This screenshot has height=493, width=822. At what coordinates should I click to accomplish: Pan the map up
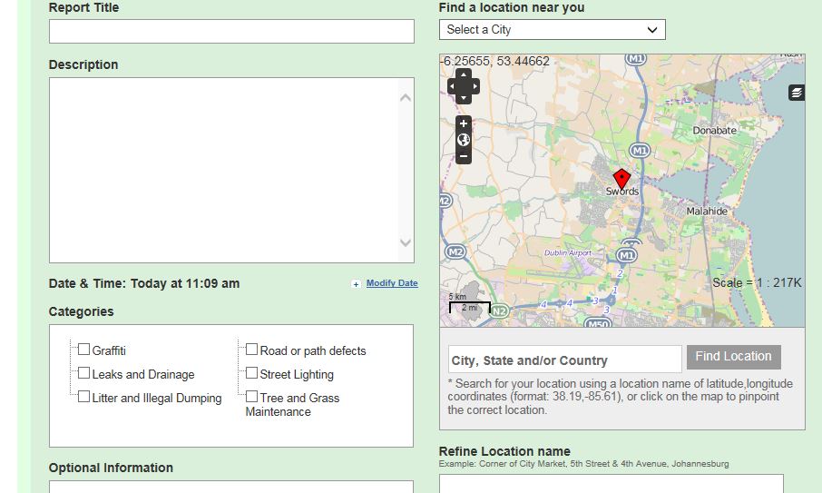464,74
